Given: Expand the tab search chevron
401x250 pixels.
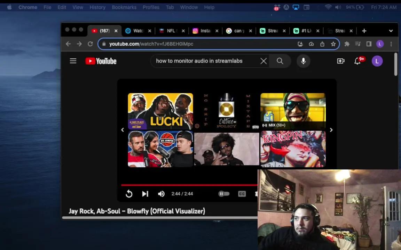Looking at the screenshot, I should (391, 31).
